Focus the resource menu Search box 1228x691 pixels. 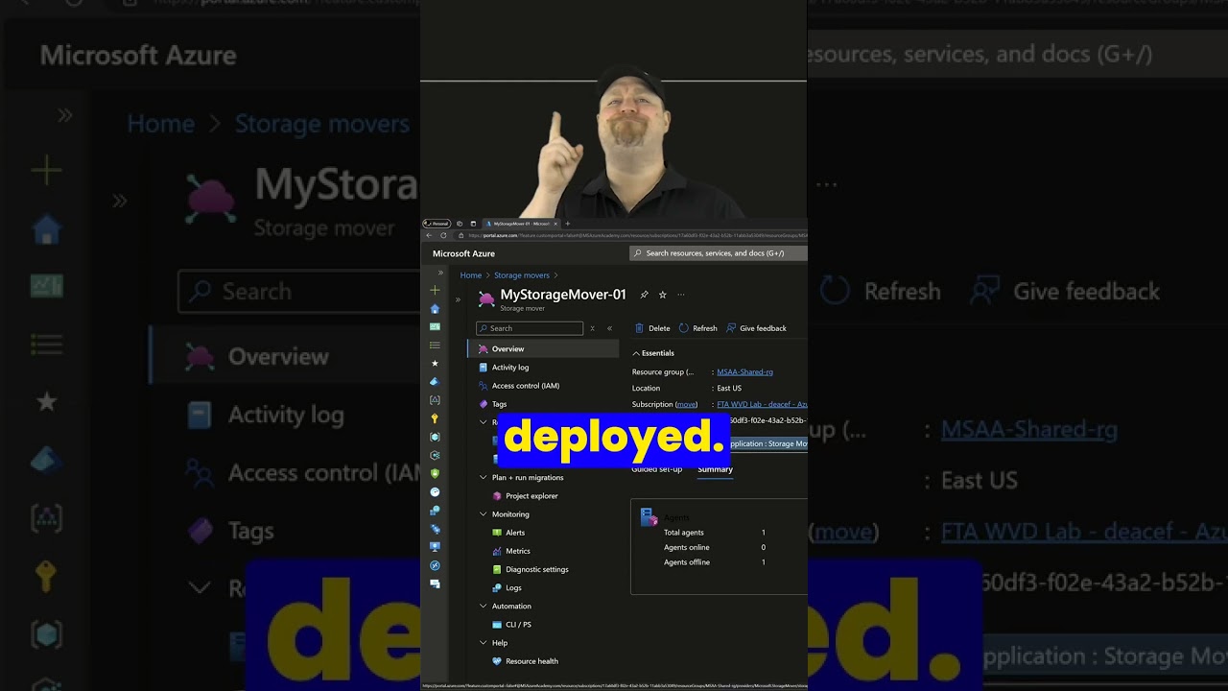(530, 328)
